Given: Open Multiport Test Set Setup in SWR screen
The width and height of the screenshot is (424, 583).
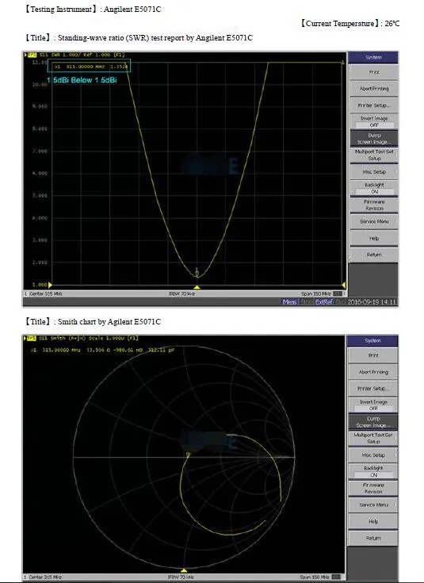Looking at the screenshot, I should [x=374, y=155].
